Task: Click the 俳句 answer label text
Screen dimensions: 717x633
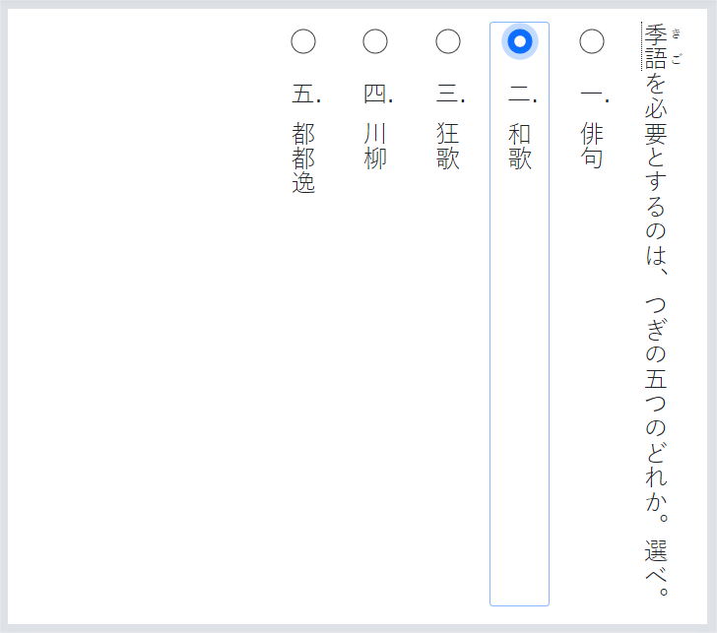Action: click(592, 146)
